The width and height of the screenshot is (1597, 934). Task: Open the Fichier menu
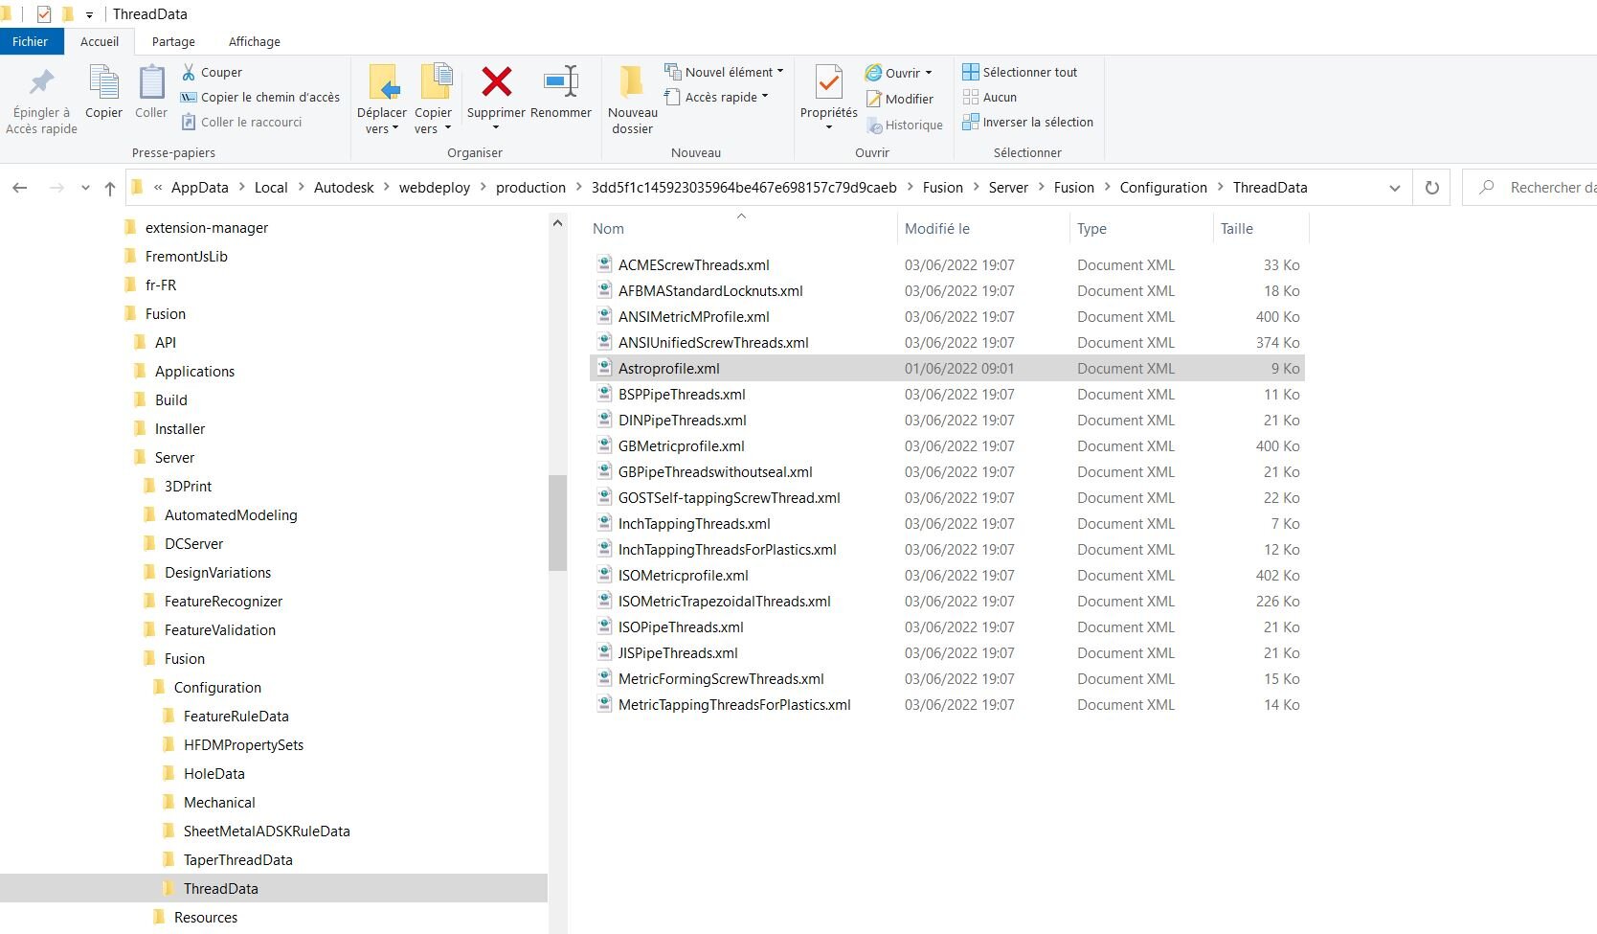(x=31, y=41)
